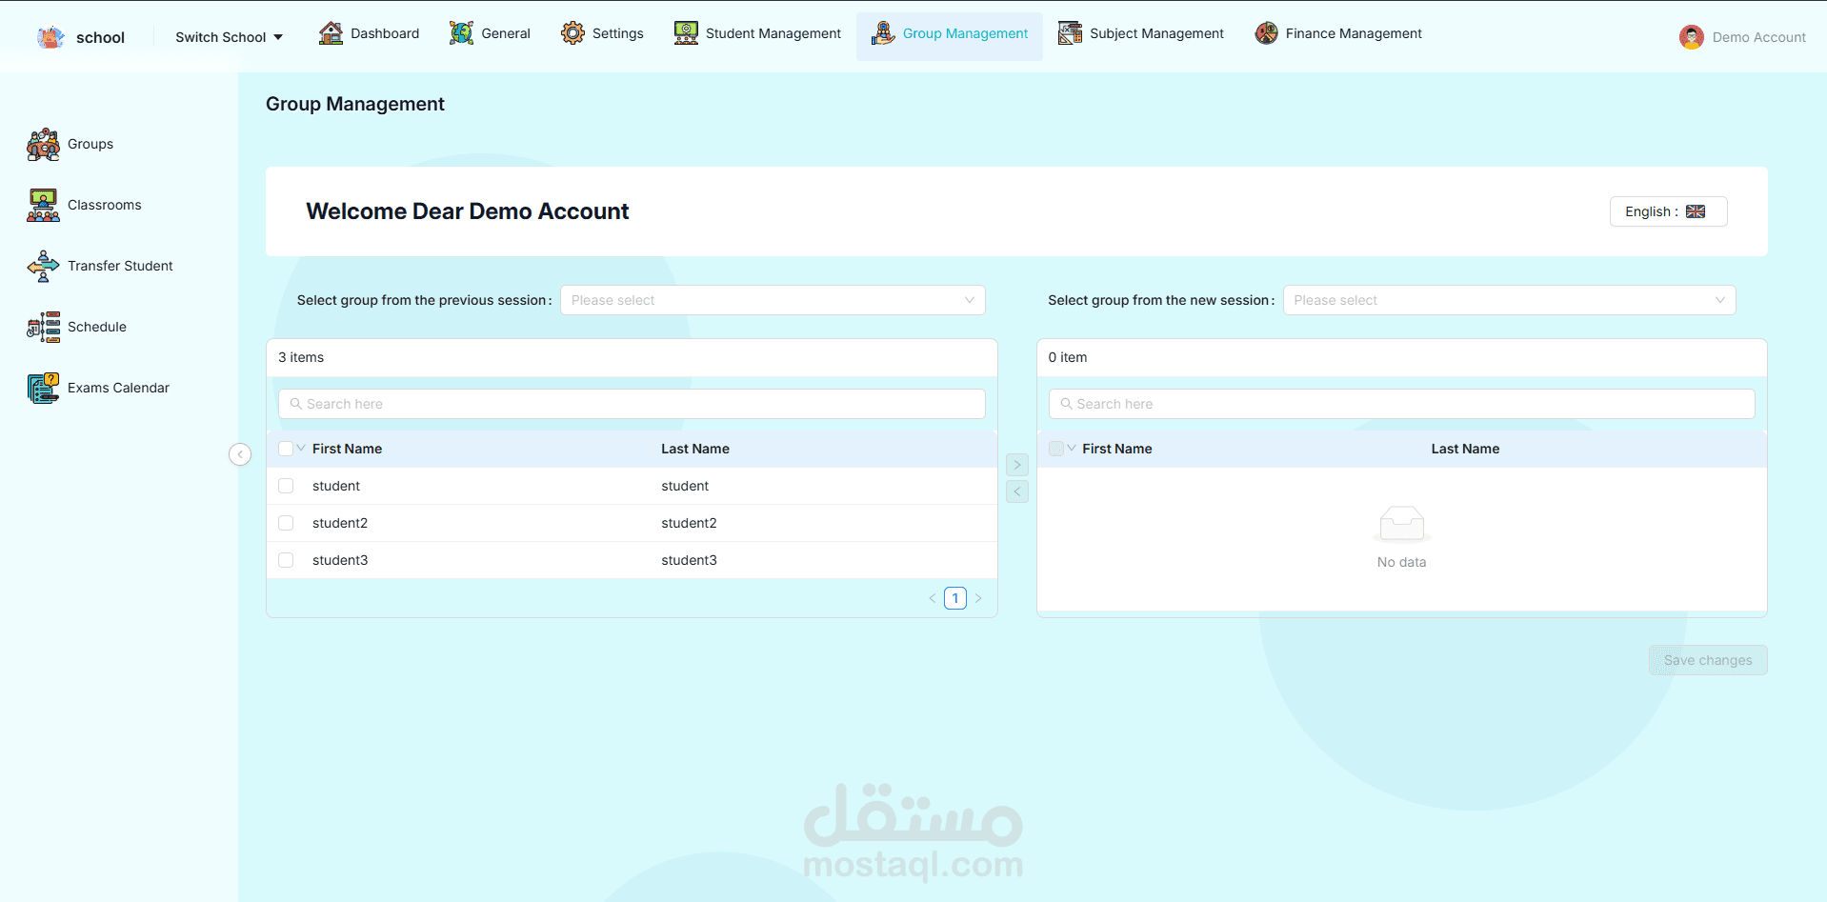Open page 1 of the student list

(955, 598)
